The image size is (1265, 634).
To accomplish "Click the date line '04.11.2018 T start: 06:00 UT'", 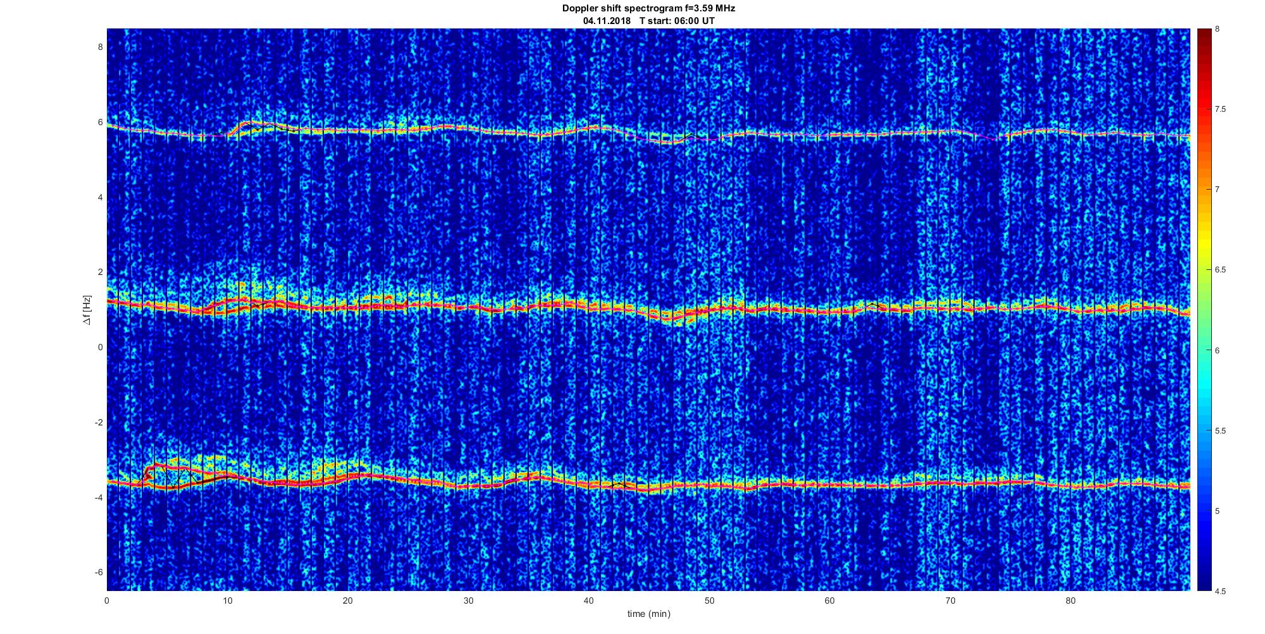I will 649,21.
